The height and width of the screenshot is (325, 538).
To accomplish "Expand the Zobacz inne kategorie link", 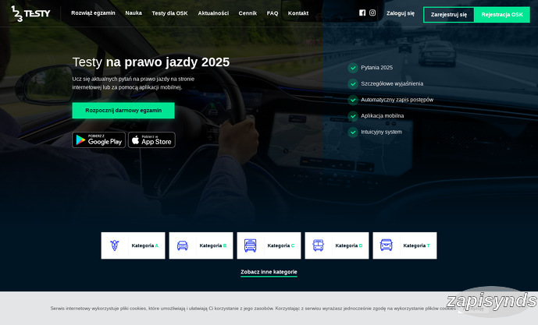I will (x=269, y=272).
